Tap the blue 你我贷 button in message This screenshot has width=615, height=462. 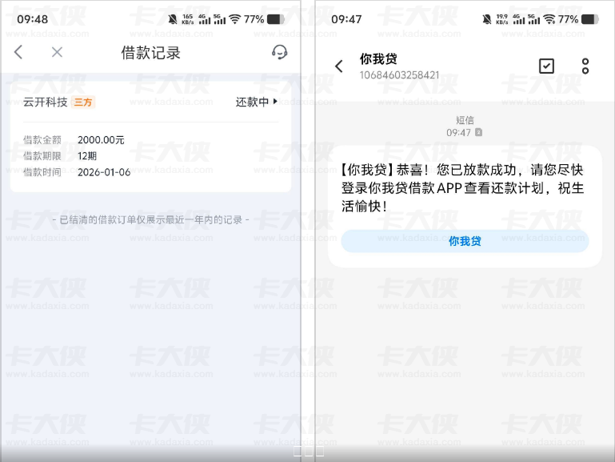(x=465, y=241)
